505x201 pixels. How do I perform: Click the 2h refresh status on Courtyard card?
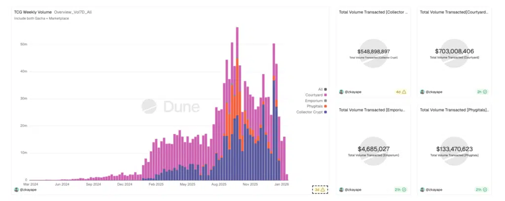481,92
